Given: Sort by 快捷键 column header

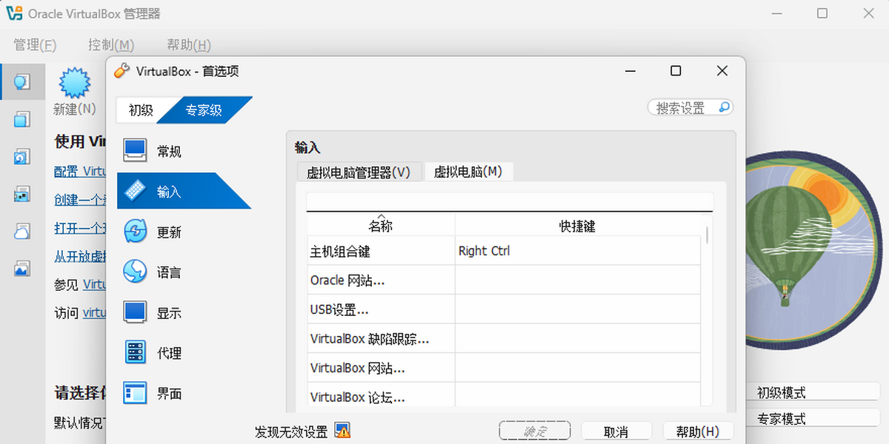Looking at the screenshot, I should tap(577, 226).
